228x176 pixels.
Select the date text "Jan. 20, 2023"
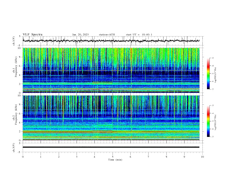point(80,35)
